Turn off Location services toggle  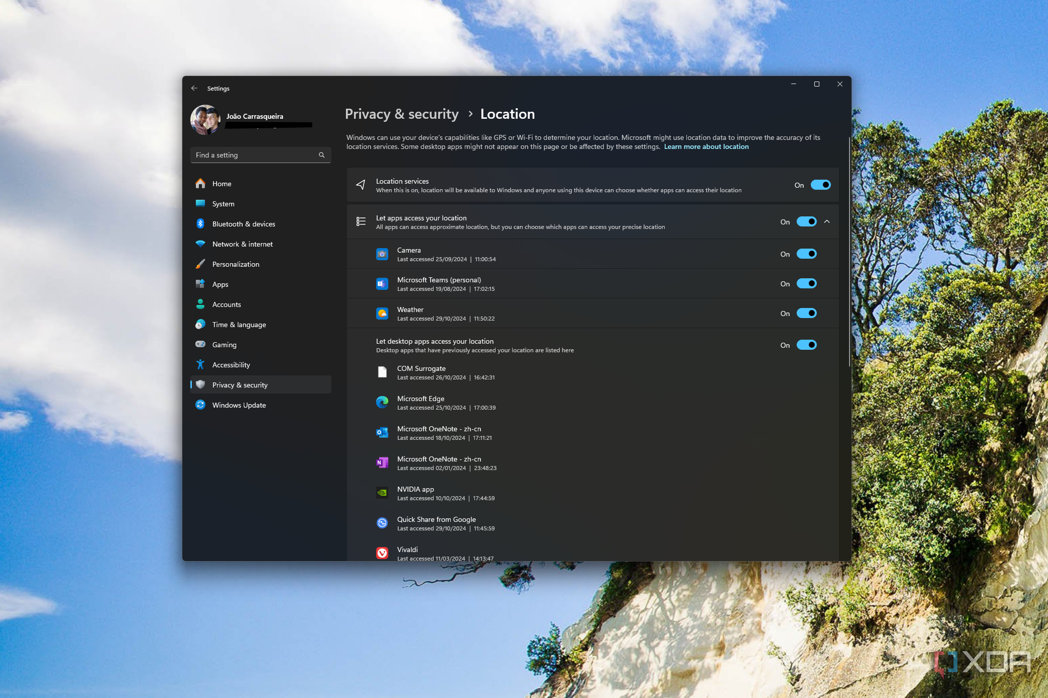820,185
